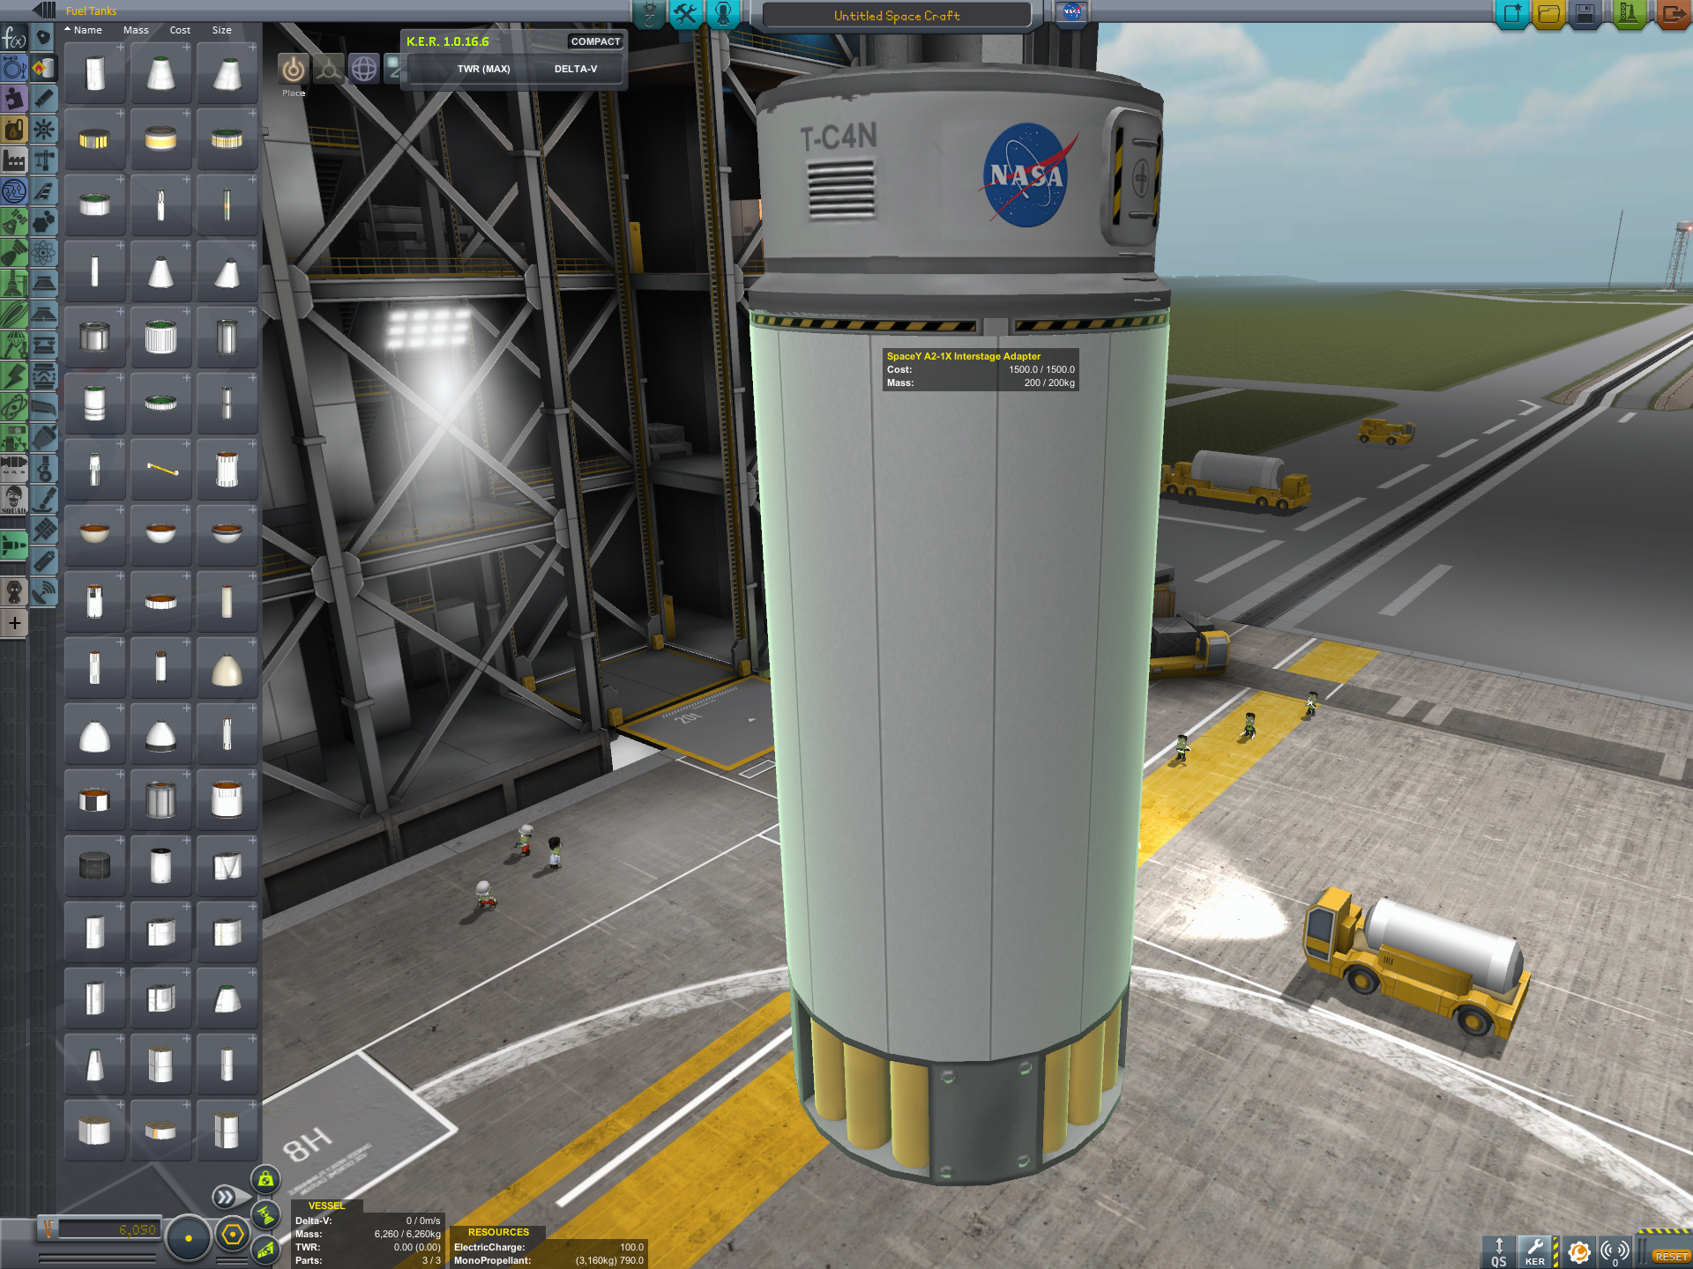Sort parts by Mass
Viewport: 1693px width, 1269px height.
click(136, 30)
